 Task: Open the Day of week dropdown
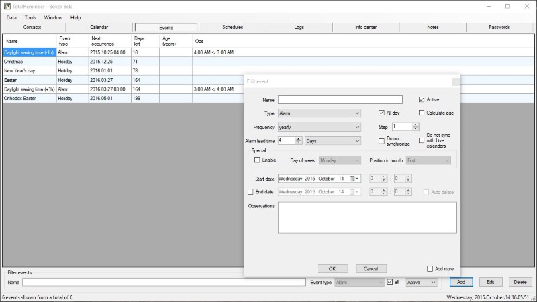click(340, 160)
